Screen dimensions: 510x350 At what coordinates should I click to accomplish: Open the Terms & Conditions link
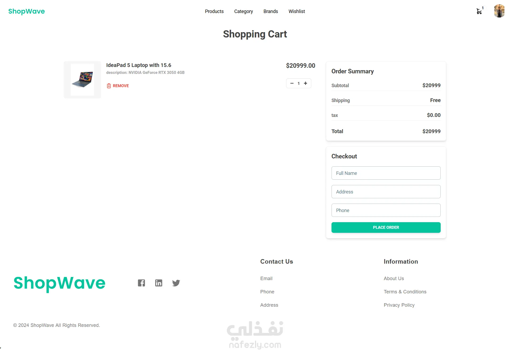405,292
